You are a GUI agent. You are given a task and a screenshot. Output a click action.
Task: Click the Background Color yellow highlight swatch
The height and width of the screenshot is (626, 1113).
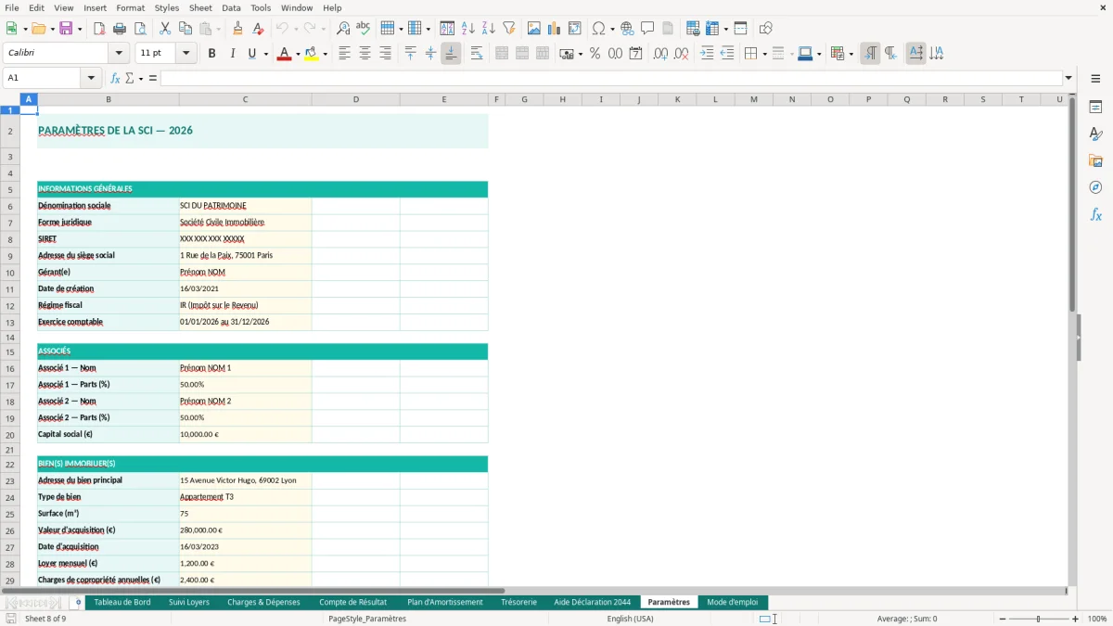(311, 54)
